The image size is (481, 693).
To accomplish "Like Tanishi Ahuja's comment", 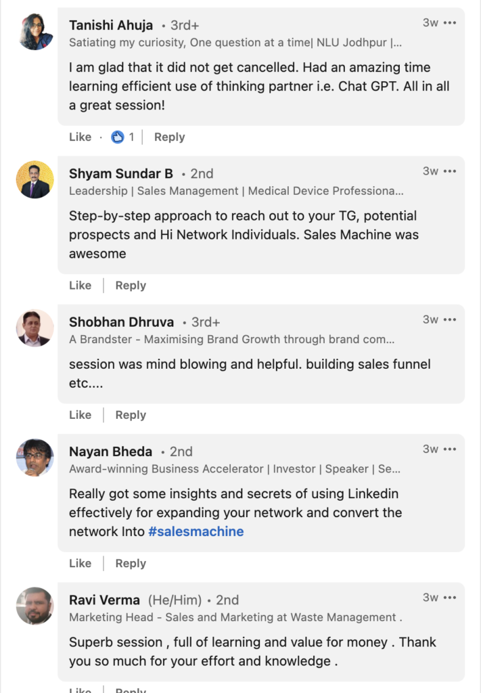I will coord(80,137).
